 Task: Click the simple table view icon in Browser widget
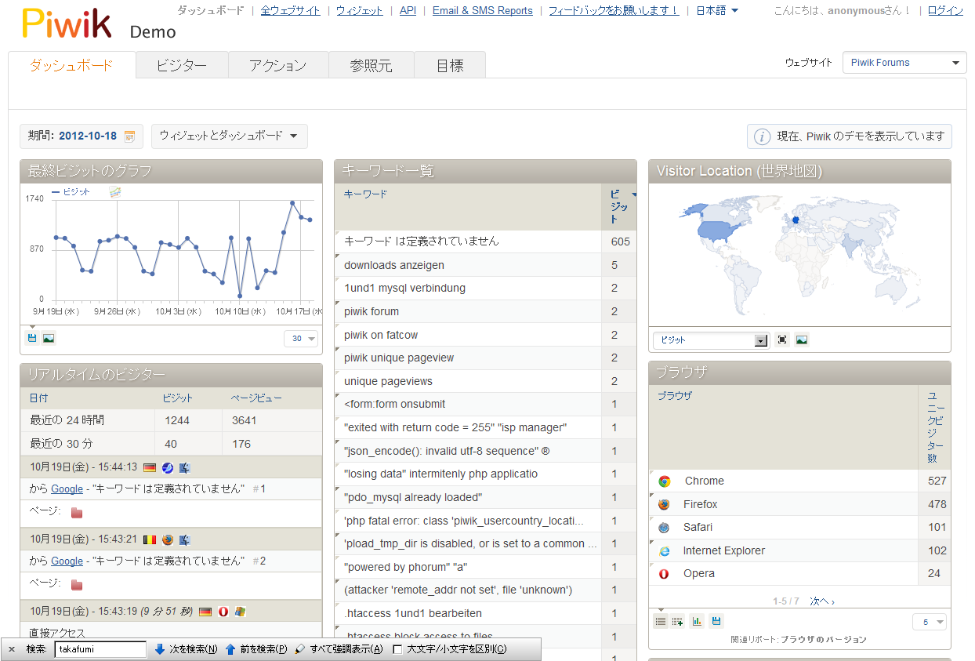tap(661, 621)
